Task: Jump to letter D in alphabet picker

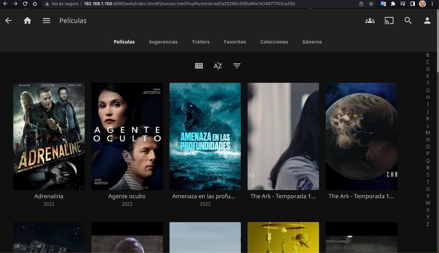Action: point(428,69)
